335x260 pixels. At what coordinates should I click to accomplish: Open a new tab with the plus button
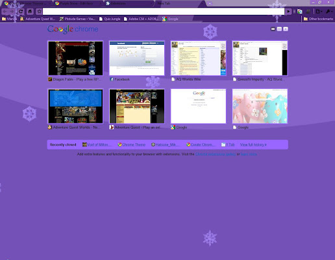(x=210, y=3)
